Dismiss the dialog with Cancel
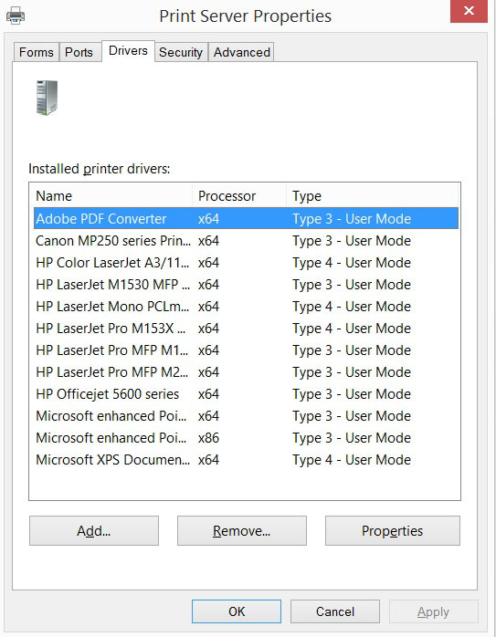 [335, 611]
